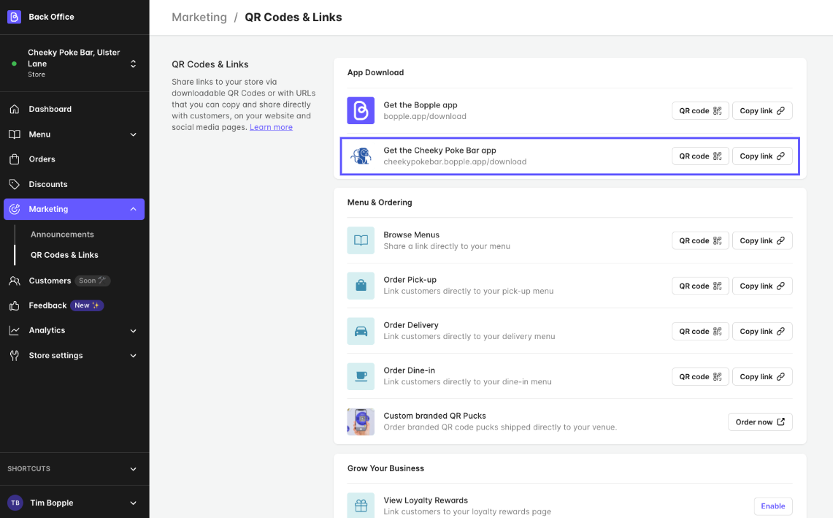Screen dimensions: 833x518
Task: Click the Dashboard home icon
Action: [15, 109]
